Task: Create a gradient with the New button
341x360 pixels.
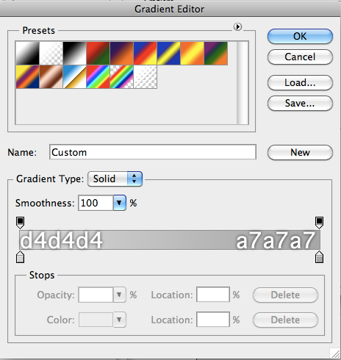Action: (300, 153)
